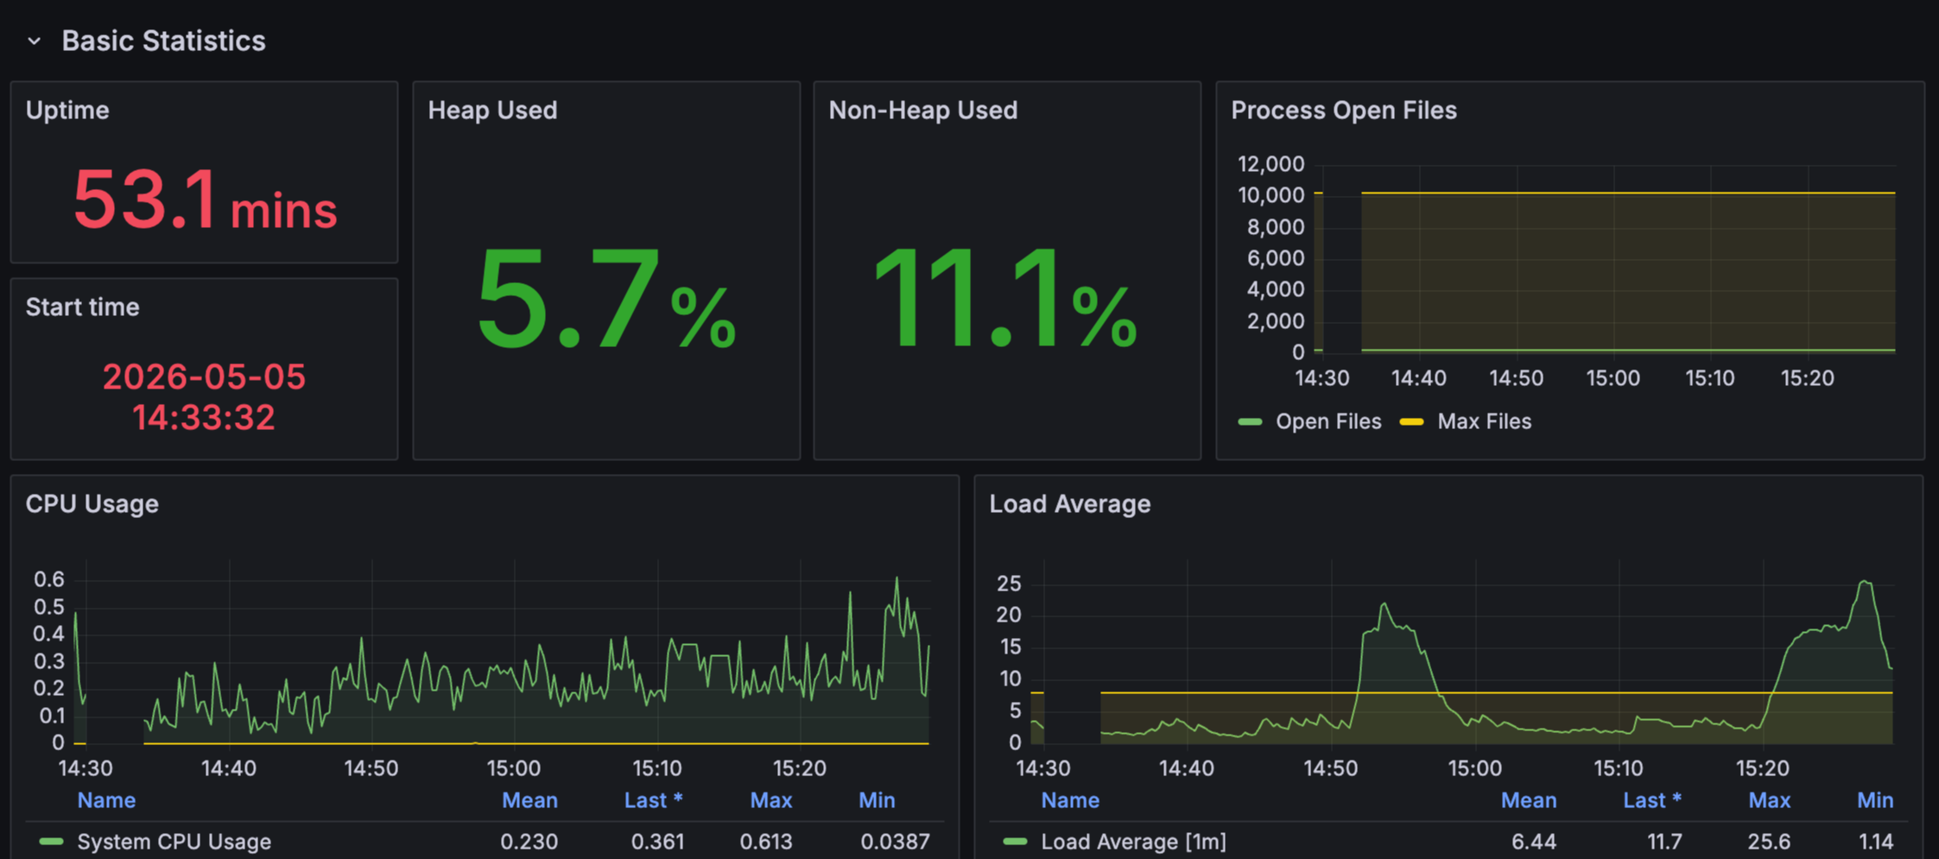Viewport: 1939px width, 859px height.
Task: Open the Process Open Files panel title
Action: tap(1343, 111)
